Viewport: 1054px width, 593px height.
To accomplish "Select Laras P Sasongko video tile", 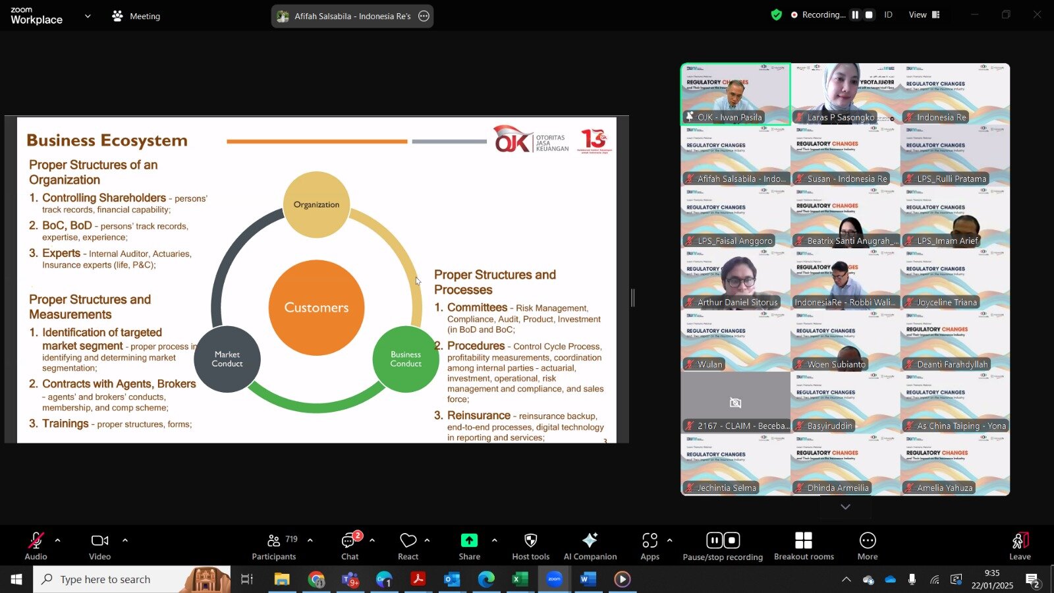I will [x=845, y=94].
